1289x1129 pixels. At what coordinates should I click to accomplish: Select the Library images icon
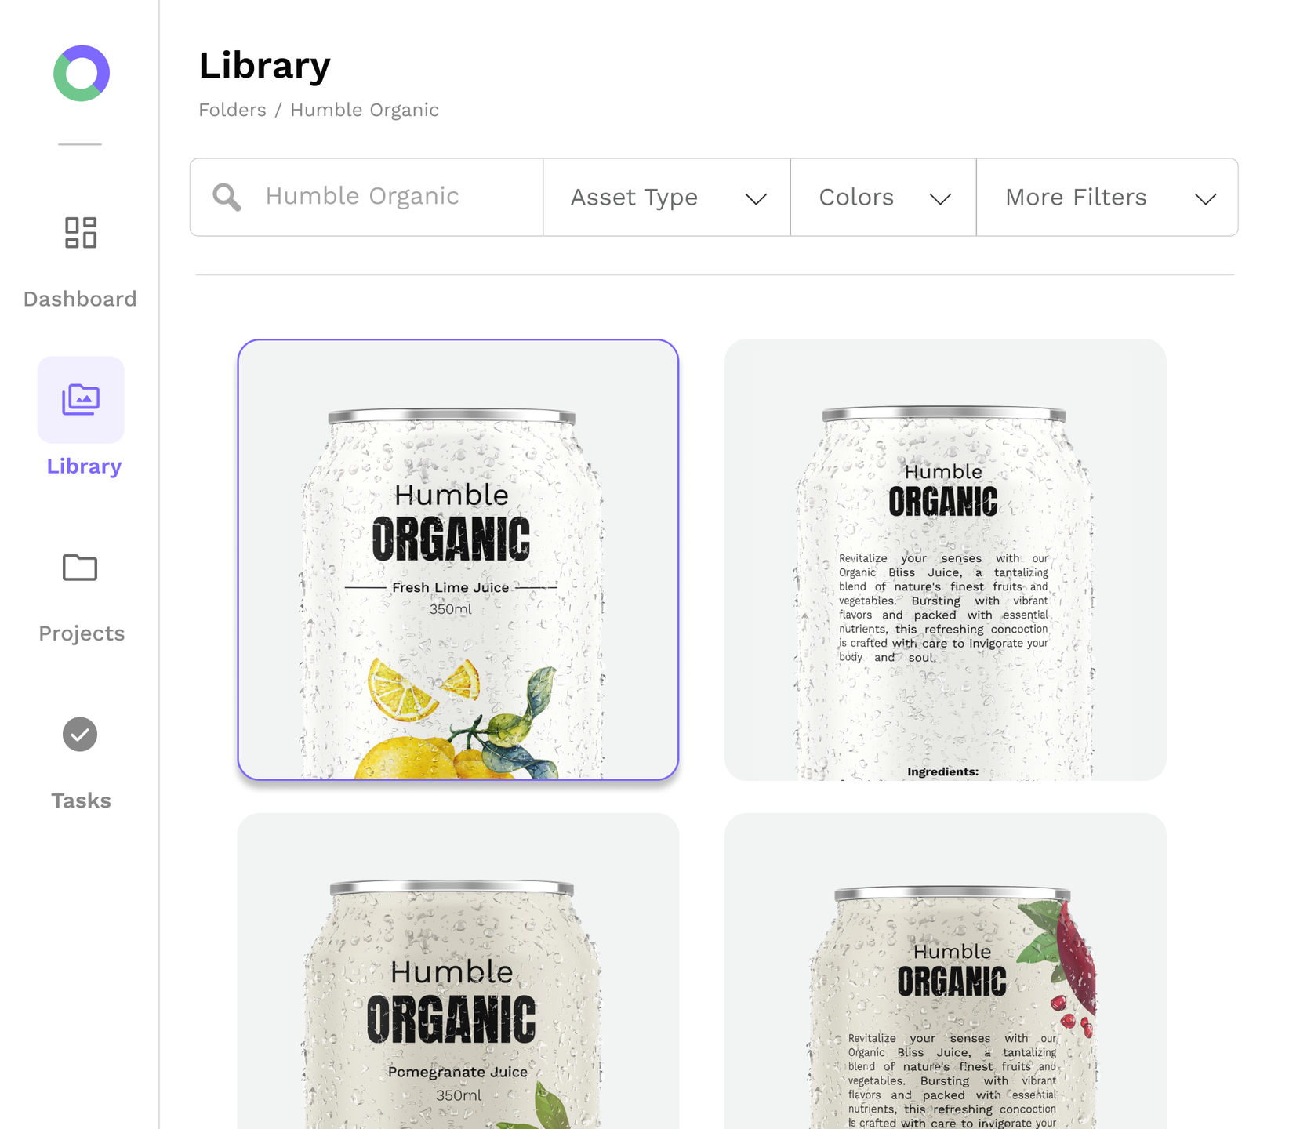(x=81, y=400)
